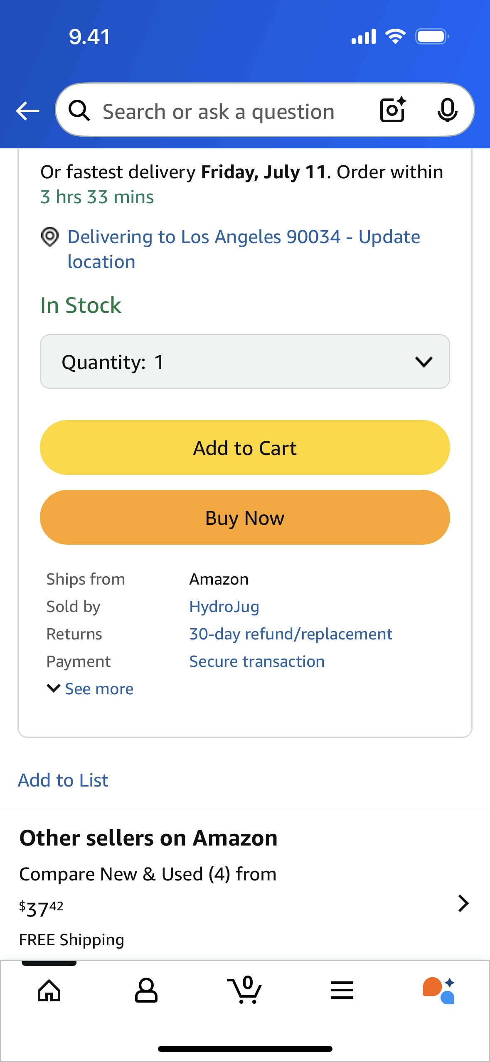Viewport: 490px width, 1062px height.
Task: Open the Secure transaction link
Action: (x=256, y=661)
